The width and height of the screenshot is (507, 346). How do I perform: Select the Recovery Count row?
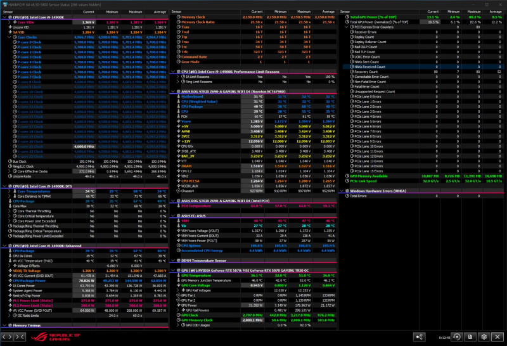click(x=423, y=72)
